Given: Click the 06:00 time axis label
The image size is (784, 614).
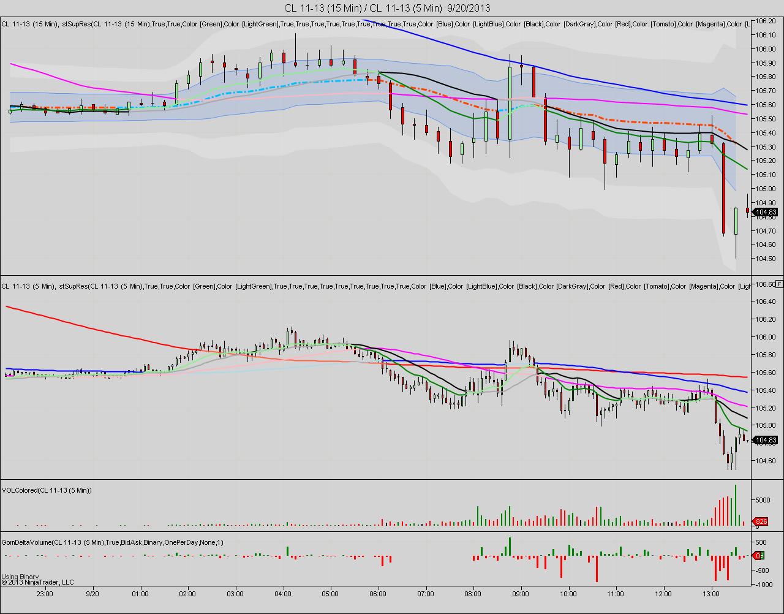Looking at the screenshot, I should coord(378,594).
